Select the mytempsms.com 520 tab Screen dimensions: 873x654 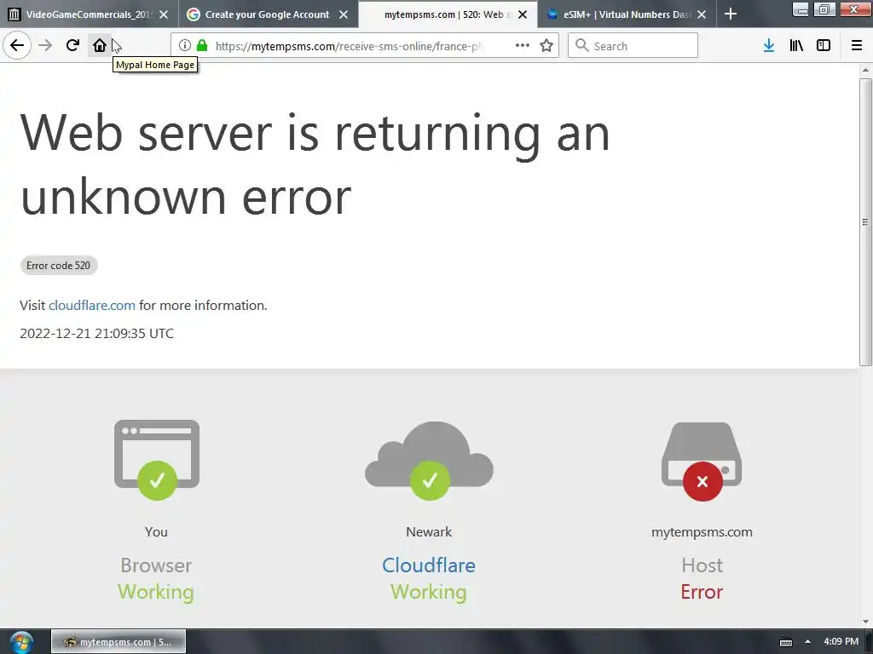pyautogui.click(x=448, y=14)
